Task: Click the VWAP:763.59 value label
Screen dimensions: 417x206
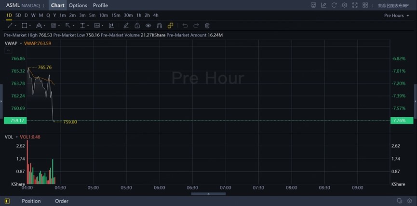Action: click(x=38, y=43)
